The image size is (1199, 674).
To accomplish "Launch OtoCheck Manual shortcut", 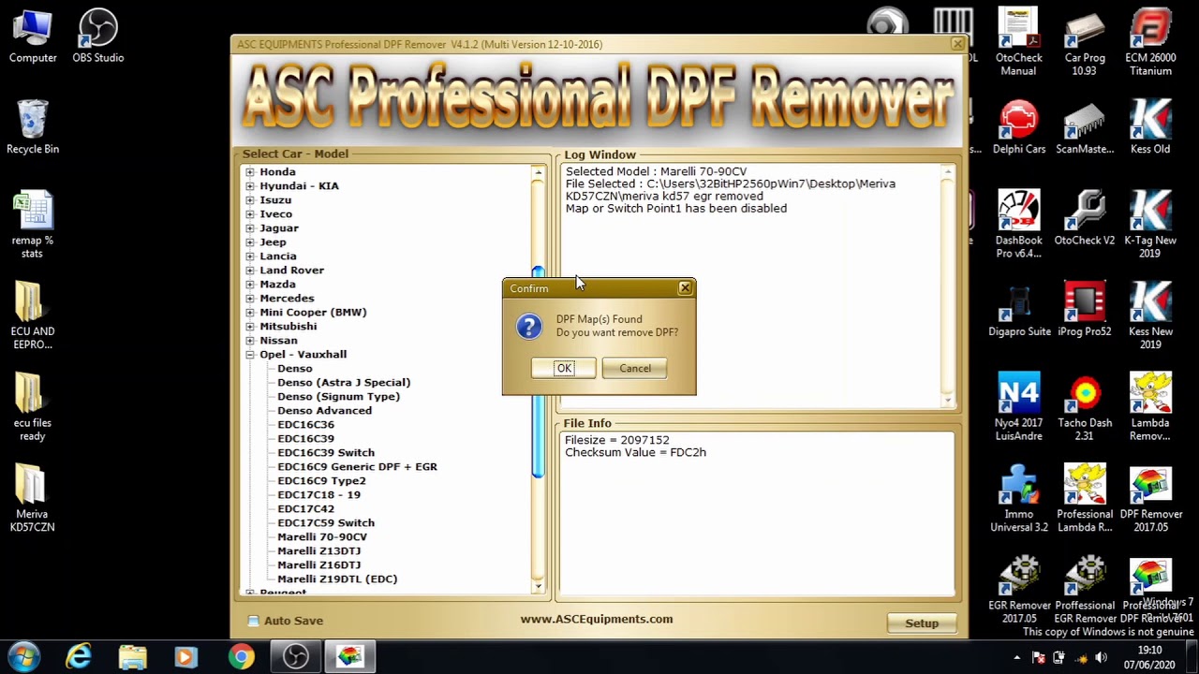I will [x=1018, y=42].
